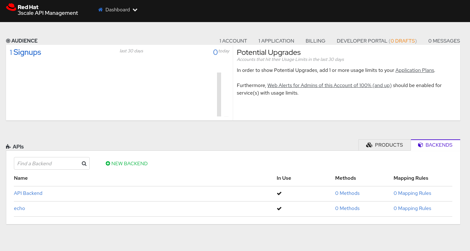The width and height of the screenshot is (470, 251).
Task: Click the In Use column header
Action: (284, 178)
